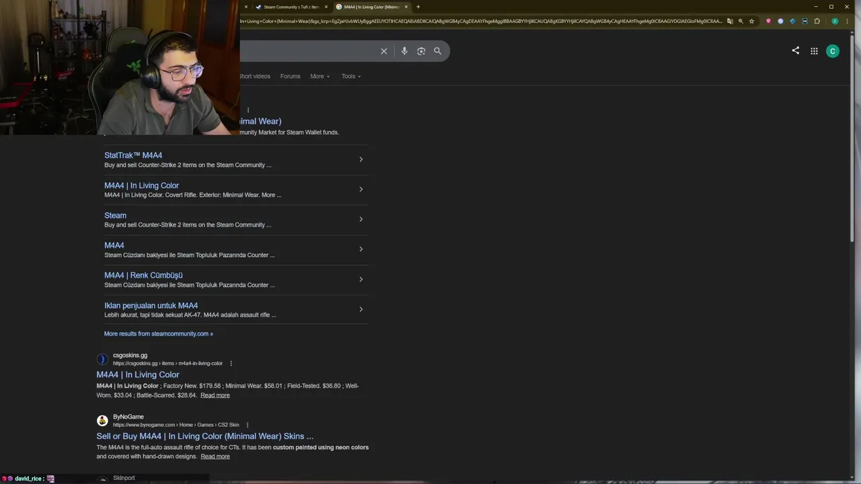The width and height of the screenshot is (861, 484).
Task: Click translate page icon in address bar
Action: [730, 21]
